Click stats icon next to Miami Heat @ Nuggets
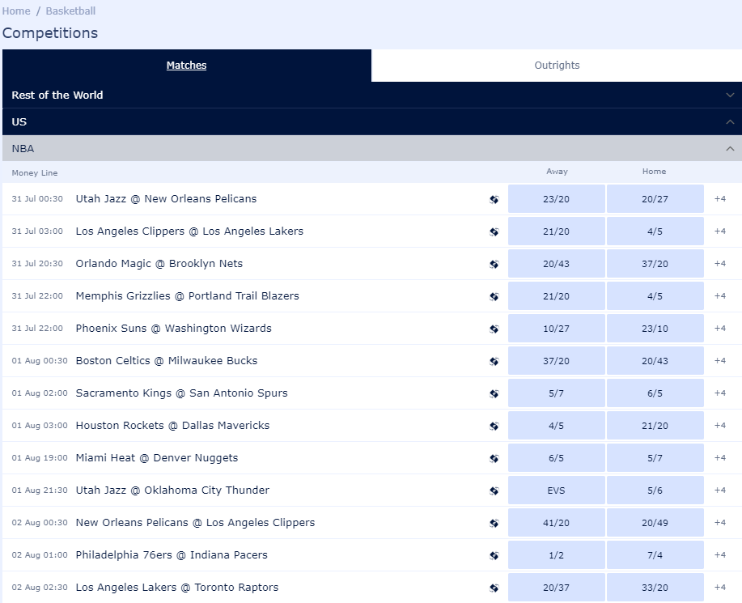Image resolution: width=742 pixels, height=603 pixels. 494,458
